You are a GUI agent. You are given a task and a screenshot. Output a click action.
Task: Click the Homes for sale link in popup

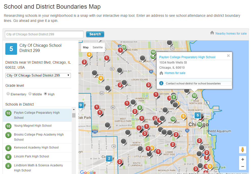(175, 73)
